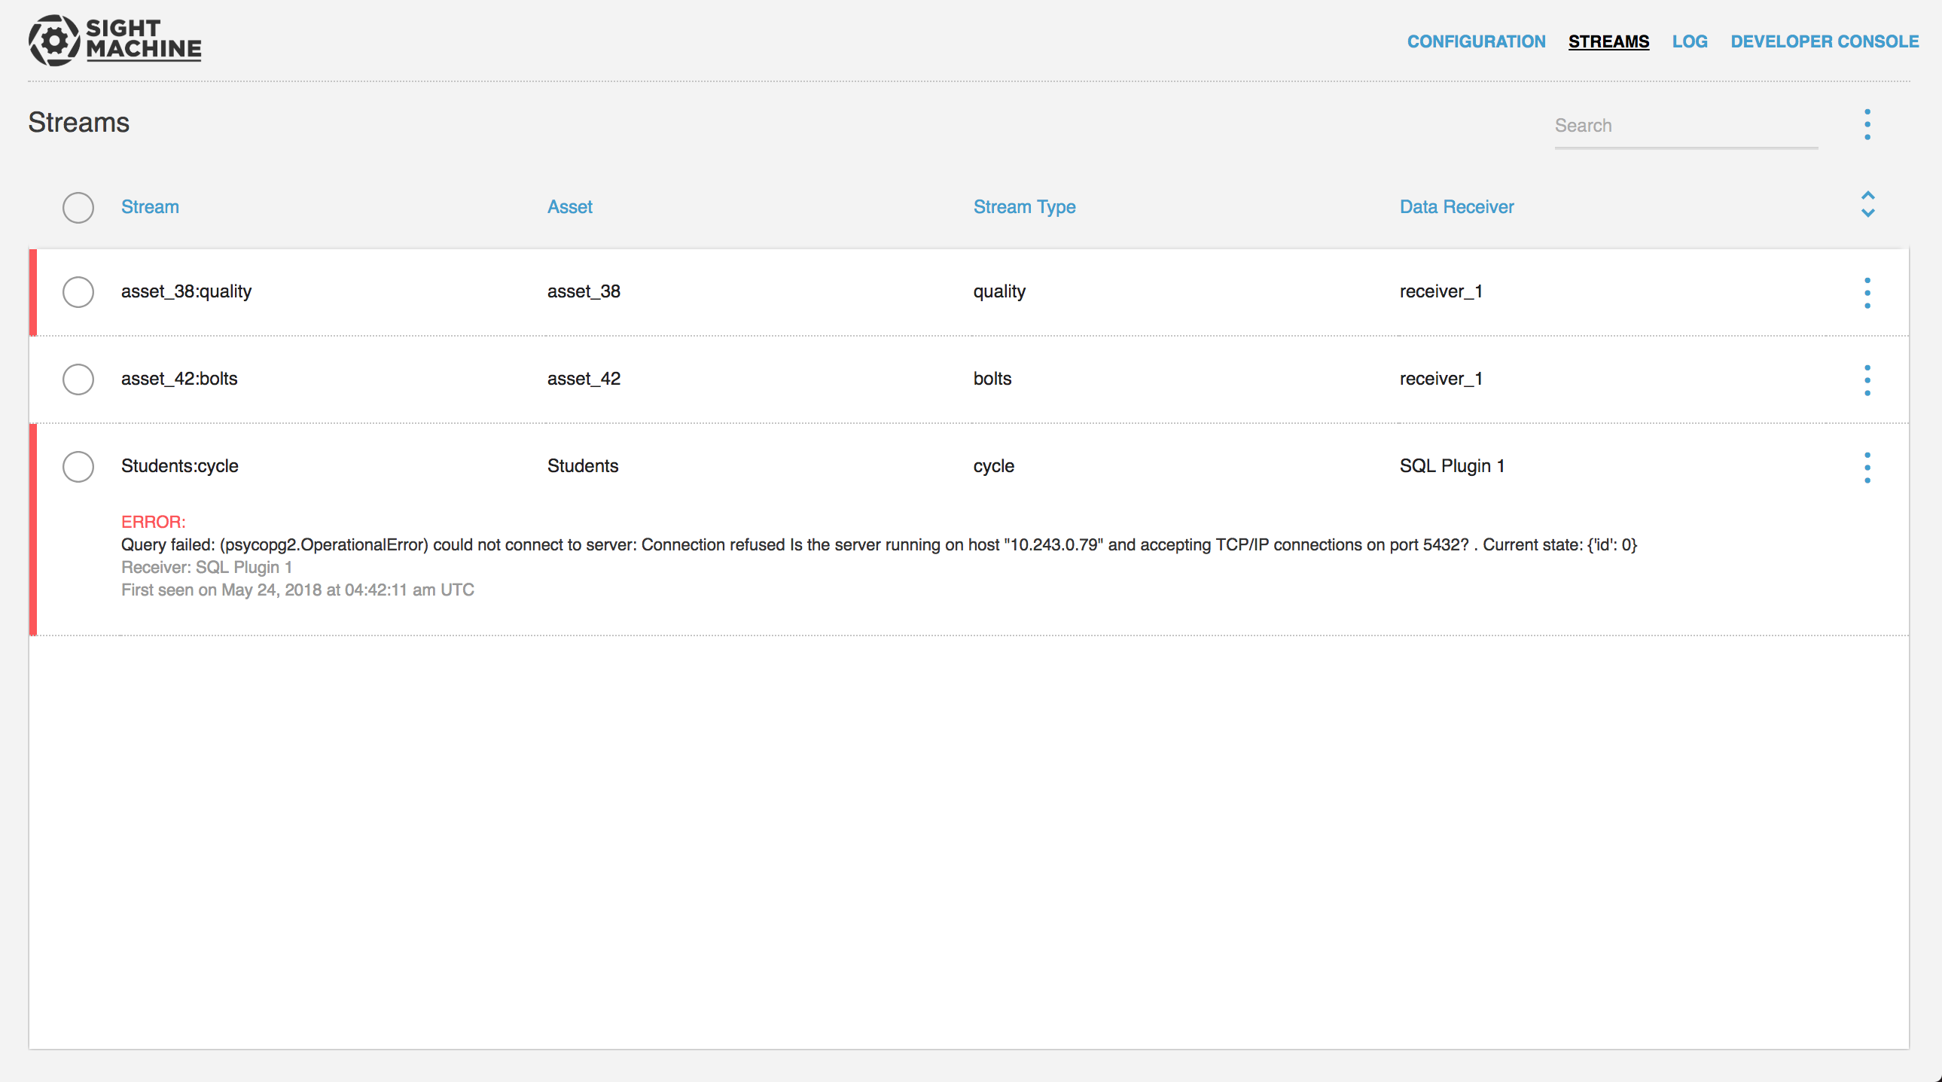The width and height of the screenshot is (1942, 1082).
Task: Sort by the Stream column header
Action: pos(150,206)
